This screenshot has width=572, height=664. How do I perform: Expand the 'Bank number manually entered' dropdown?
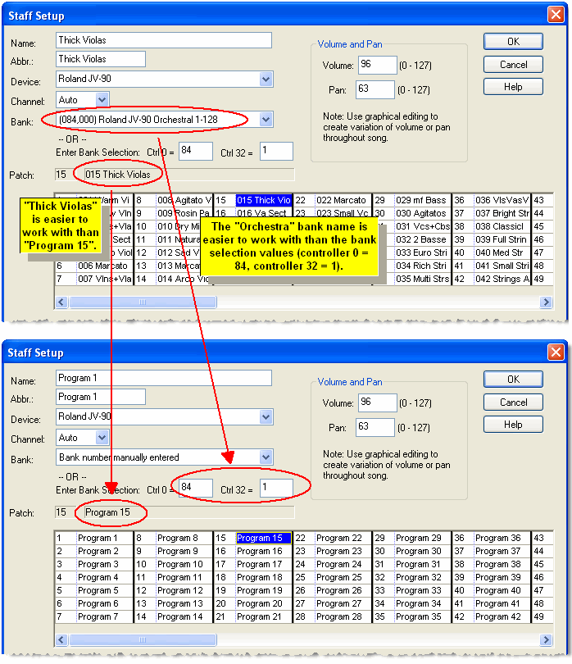click(266, 457)
